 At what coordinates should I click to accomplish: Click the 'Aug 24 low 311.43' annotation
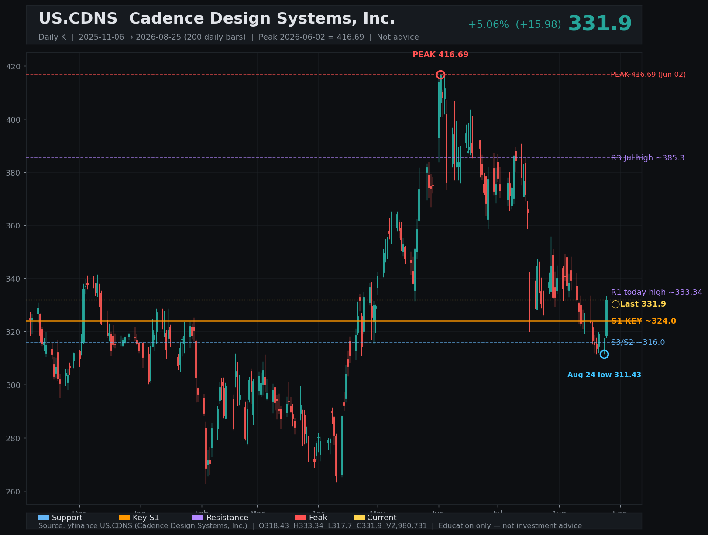click(x=604, y=375)
